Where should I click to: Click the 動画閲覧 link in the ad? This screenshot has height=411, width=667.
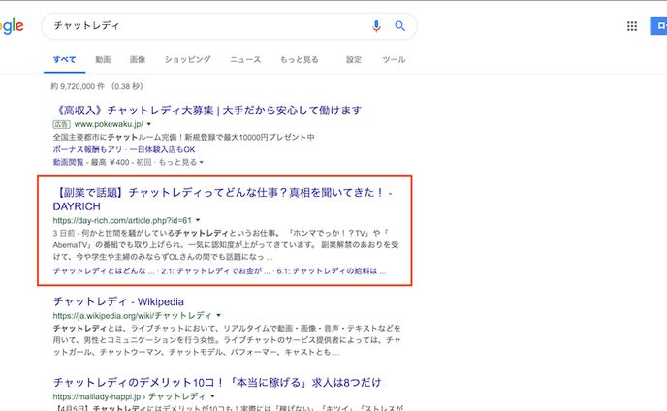(68, 162)
